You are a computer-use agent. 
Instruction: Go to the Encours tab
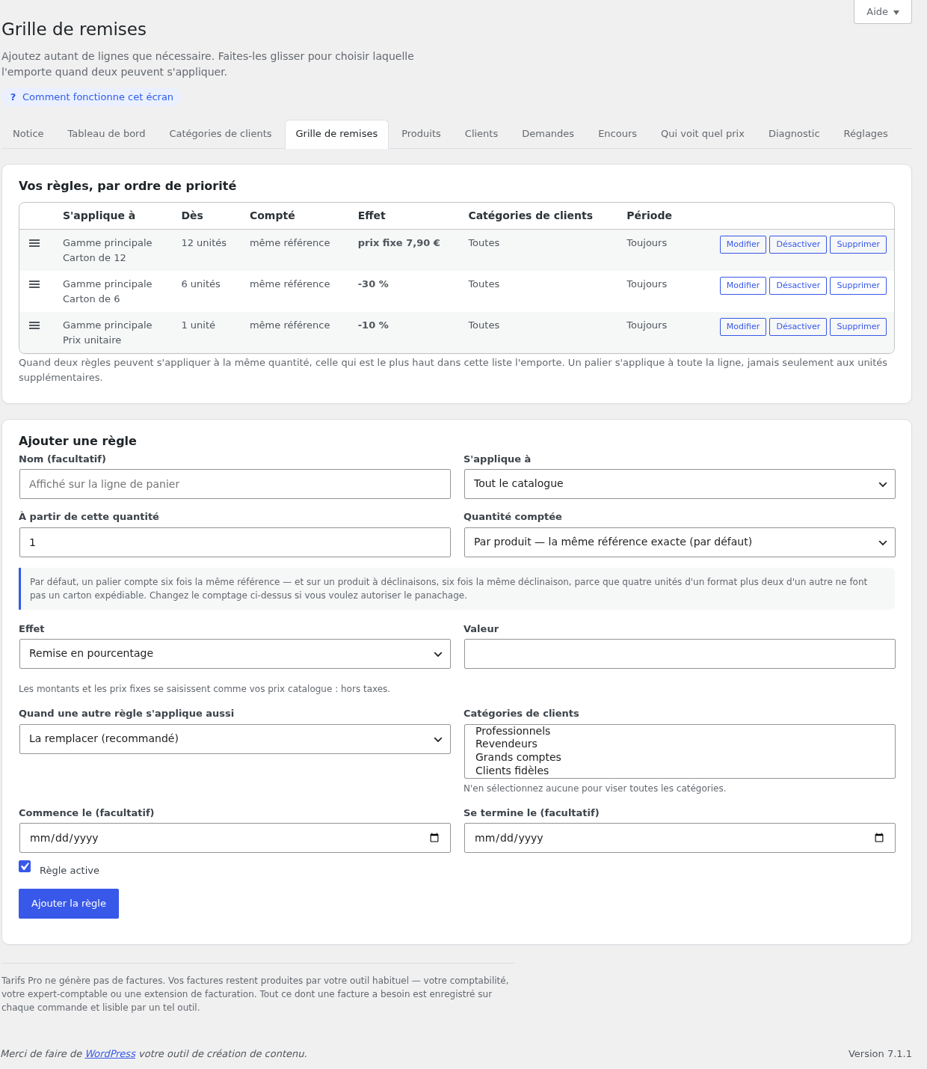click(x=618, y=134)
